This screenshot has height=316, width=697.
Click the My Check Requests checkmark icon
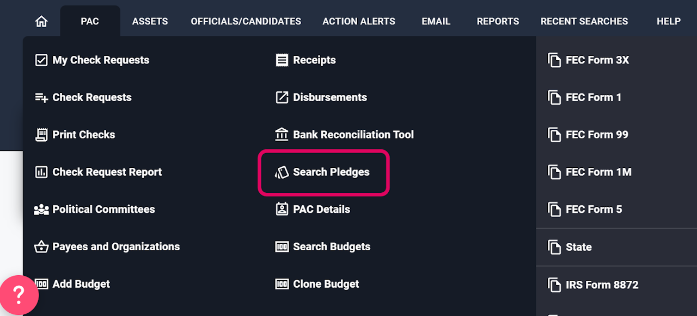tap(41, 60)
